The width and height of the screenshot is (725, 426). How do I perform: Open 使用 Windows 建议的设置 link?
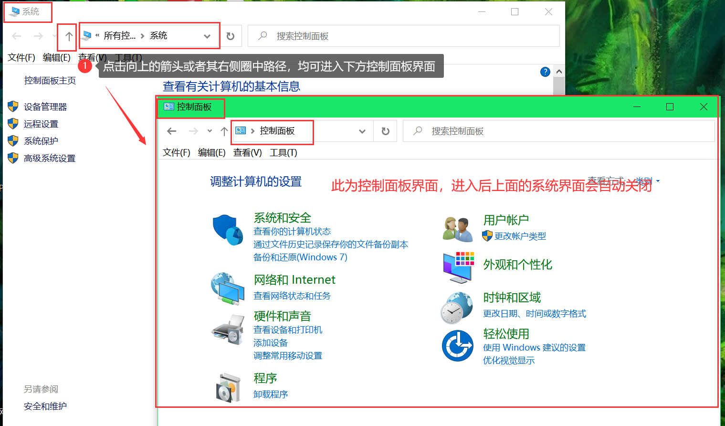coord(534,347)
